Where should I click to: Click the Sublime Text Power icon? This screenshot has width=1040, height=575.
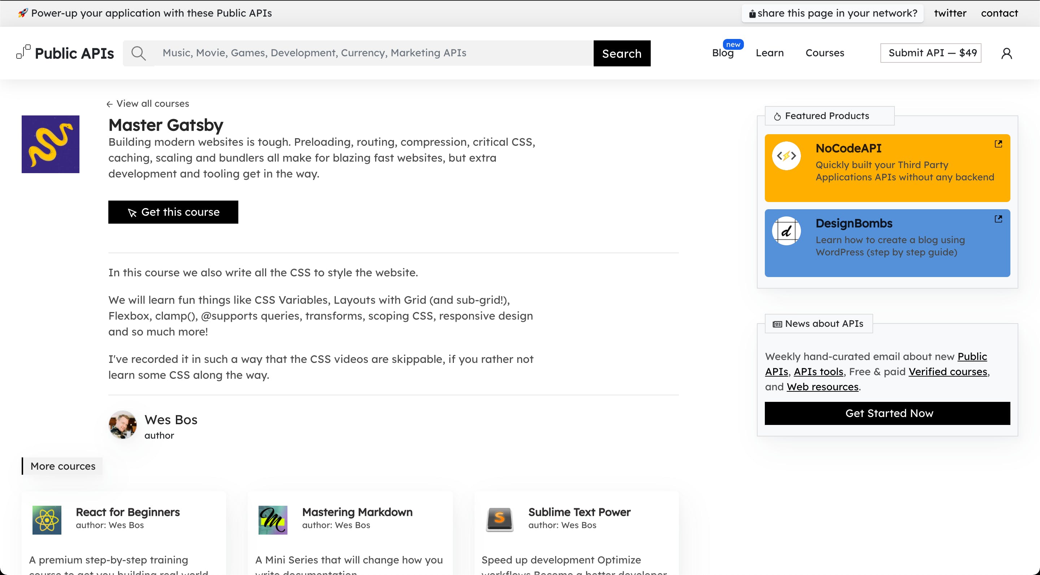499,520
